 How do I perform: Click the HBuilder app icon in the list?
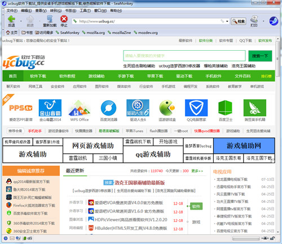point(91,228)
